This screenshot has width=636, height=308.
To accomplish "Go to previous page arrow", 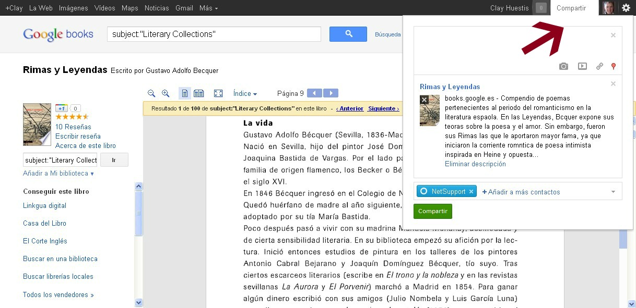I will 314,93.
